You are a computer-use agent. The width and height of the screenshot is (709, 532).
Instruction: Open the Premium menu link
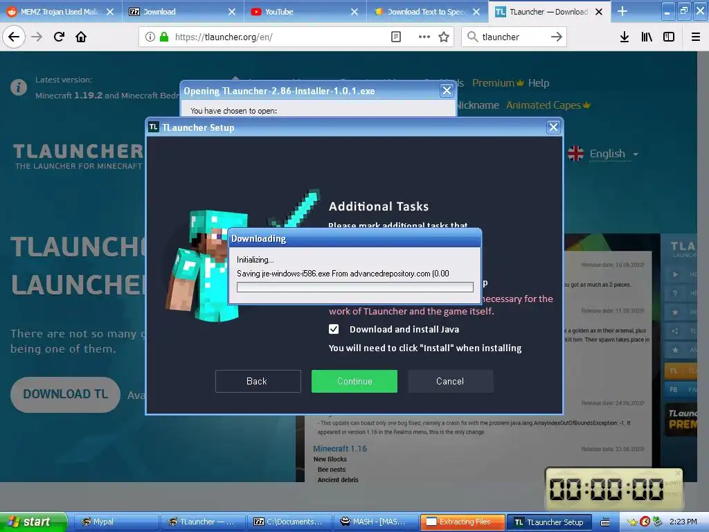tap(498, 83)
